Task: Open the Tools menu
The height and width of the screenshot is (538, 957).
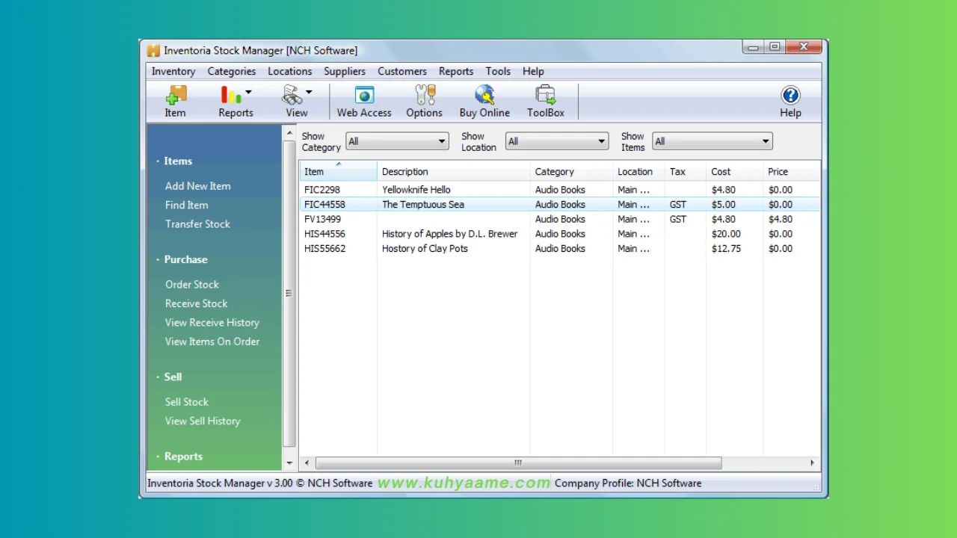Action: 498,71
